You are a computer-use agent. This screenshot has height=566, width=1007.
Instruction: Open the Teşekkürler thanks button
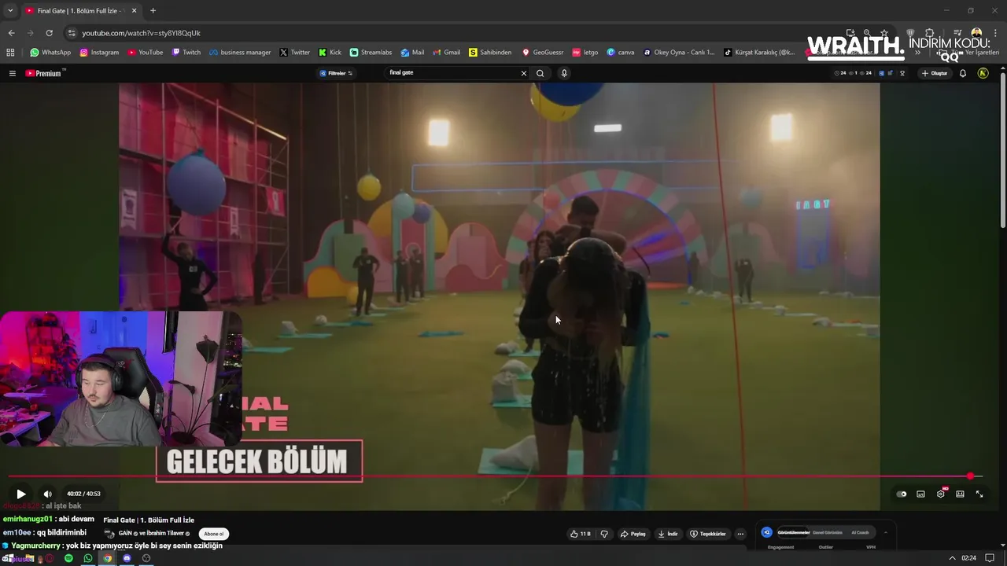(708, 534)
